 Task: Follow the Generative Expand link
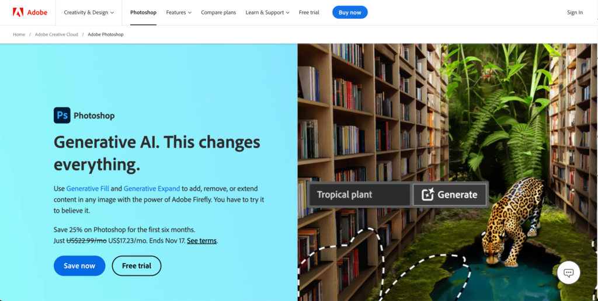pos(152,188)
